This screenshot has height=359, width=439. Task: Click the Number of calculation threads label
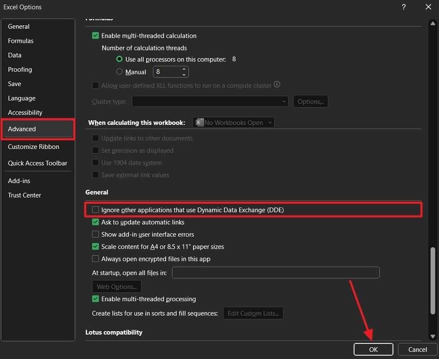click(144, 48)
